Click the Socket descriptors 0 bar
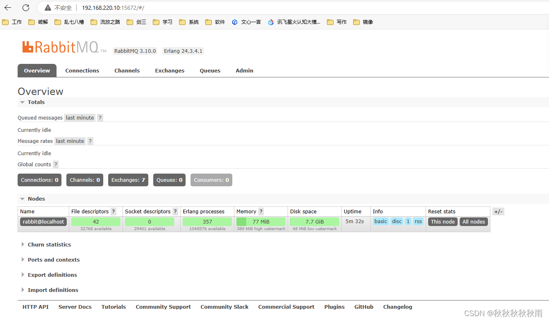 point(150,222)
